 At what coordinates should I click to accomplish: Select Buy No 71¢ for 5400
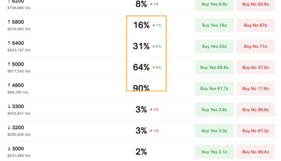pos(256,46)
